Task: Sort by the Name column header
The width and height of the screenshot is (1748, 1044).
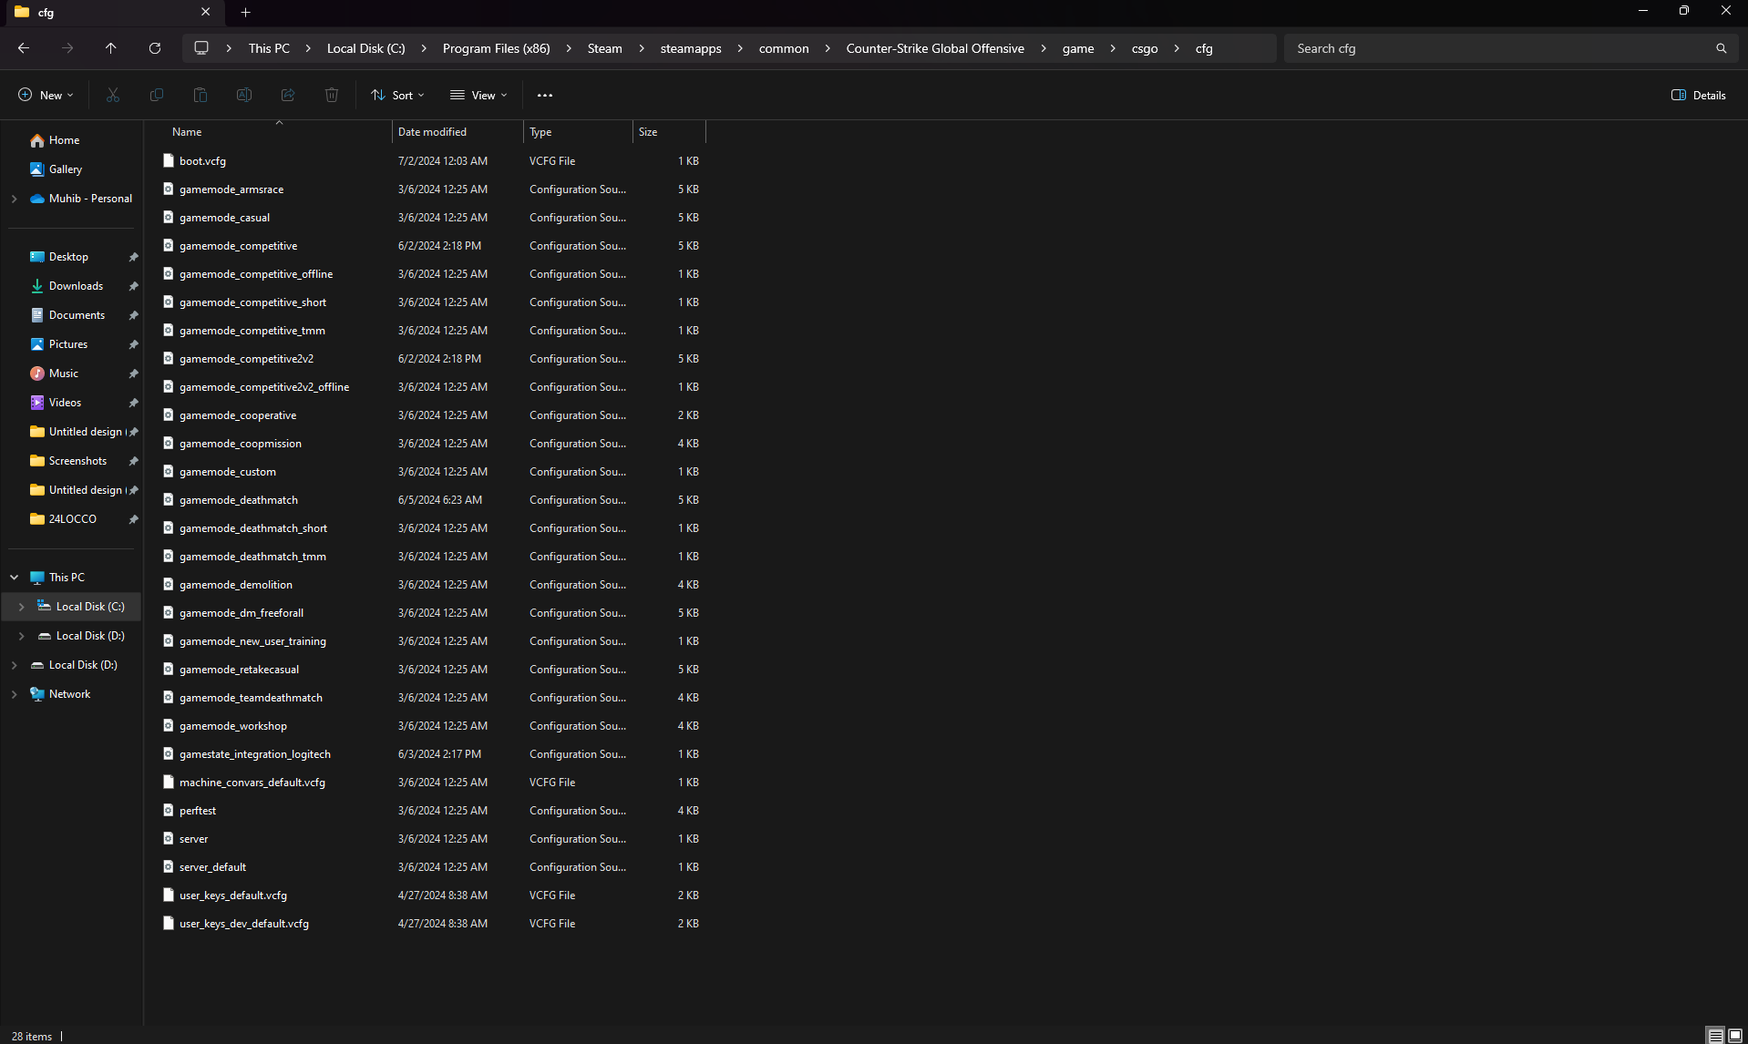Action: [278, 132]
